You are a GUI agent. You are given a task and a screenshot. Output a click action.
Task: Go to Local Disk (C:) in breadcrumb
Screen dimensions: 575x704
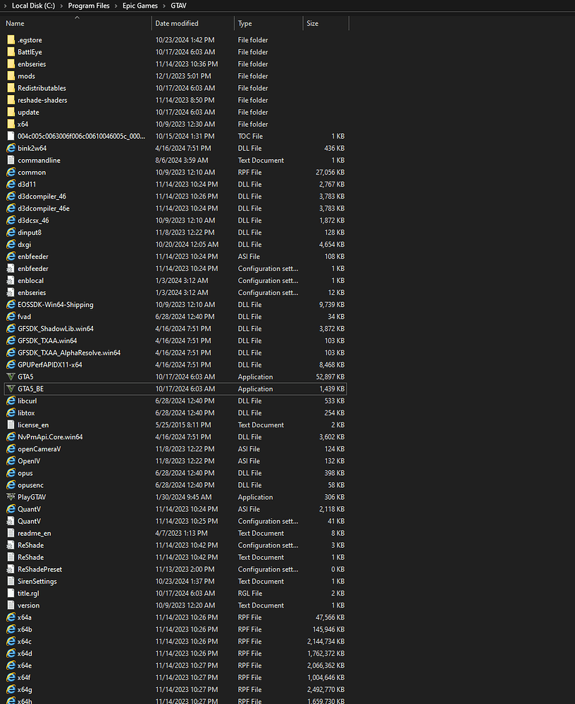click(x=33, y=6)
